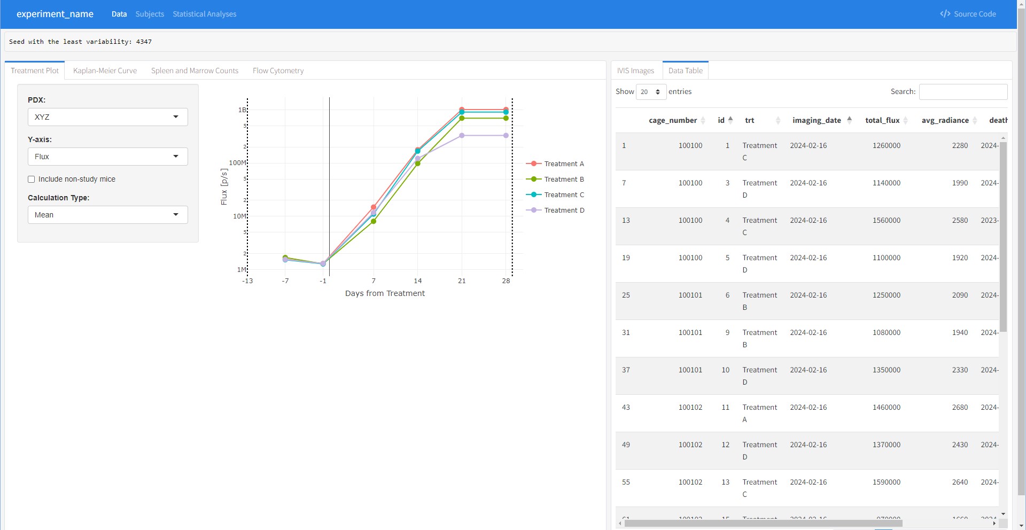The image size is (1026, 530).
Task: Sort table by total_flux column
Action: click(x=882, y=120)
